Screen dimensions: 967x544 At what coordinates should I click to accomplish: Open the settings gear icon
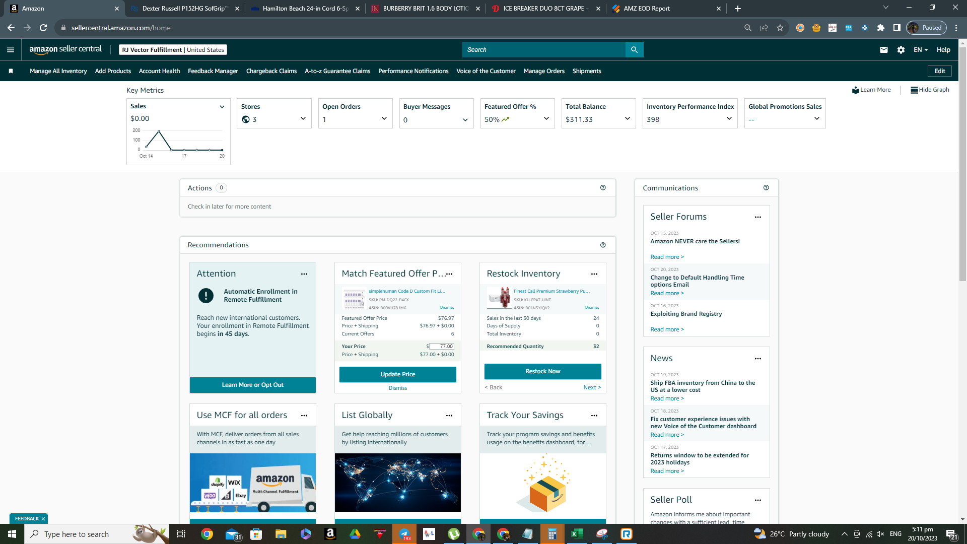pos(901,49)
